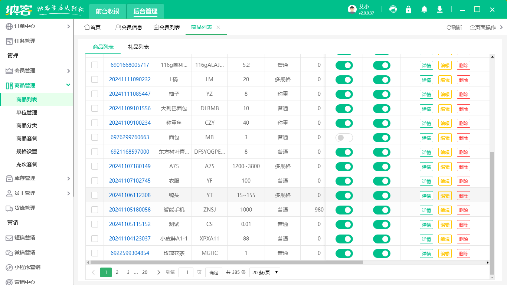Open 单位管理 menu item
Image resolution: width=507 pixels, height=285 pixels.
pyautogui.click(x=27, y=112)
